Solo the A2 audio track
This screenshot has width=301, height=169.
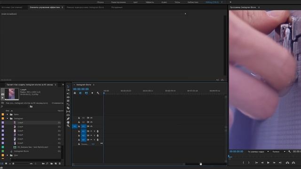point(95,136)
